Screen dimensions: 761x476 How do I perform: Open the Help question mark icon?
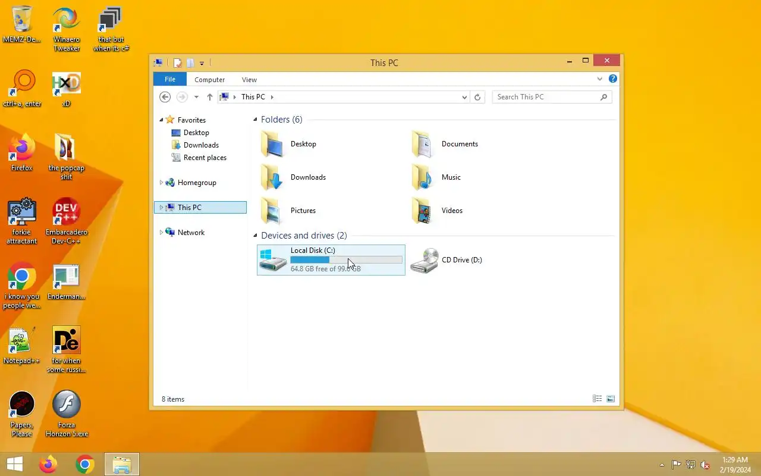coord(613,79)
